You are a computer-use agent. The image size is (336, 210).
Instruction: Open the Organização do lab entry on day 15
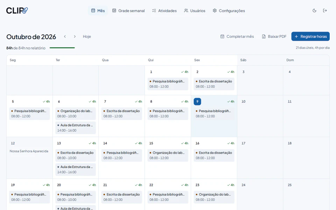pos(168,155)
